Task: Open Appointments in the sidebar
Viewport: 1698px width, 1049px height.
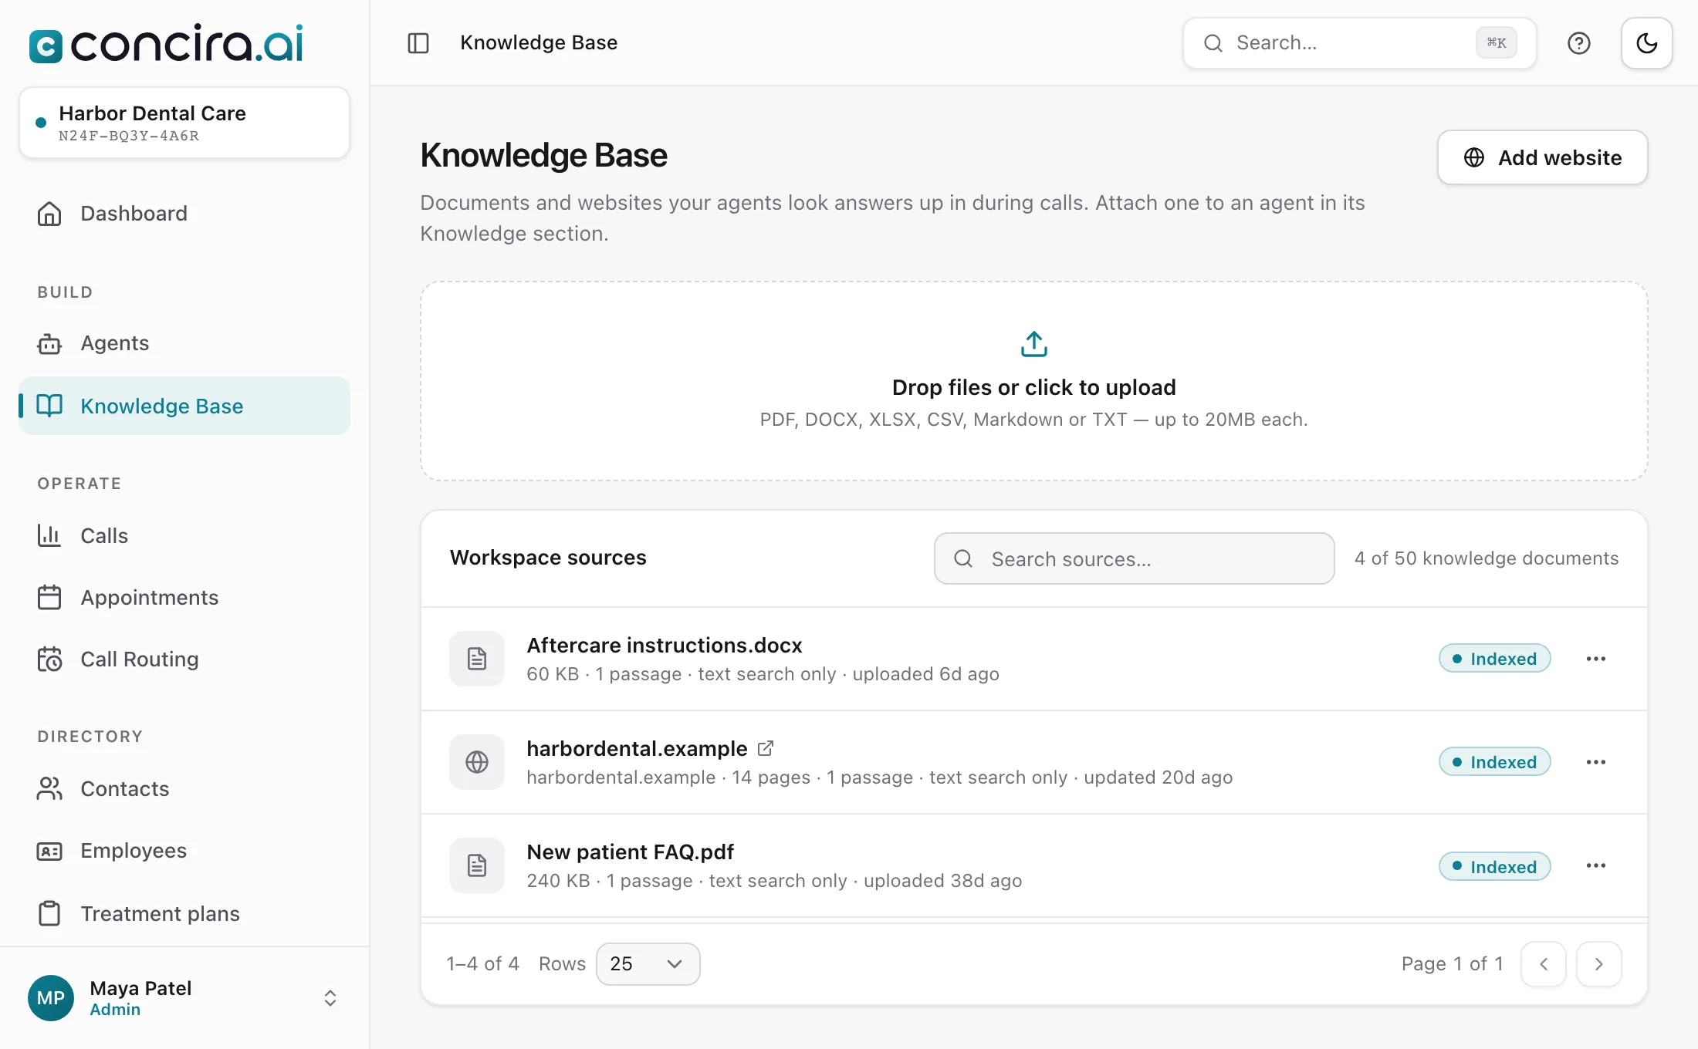Action: pos(184,598)
